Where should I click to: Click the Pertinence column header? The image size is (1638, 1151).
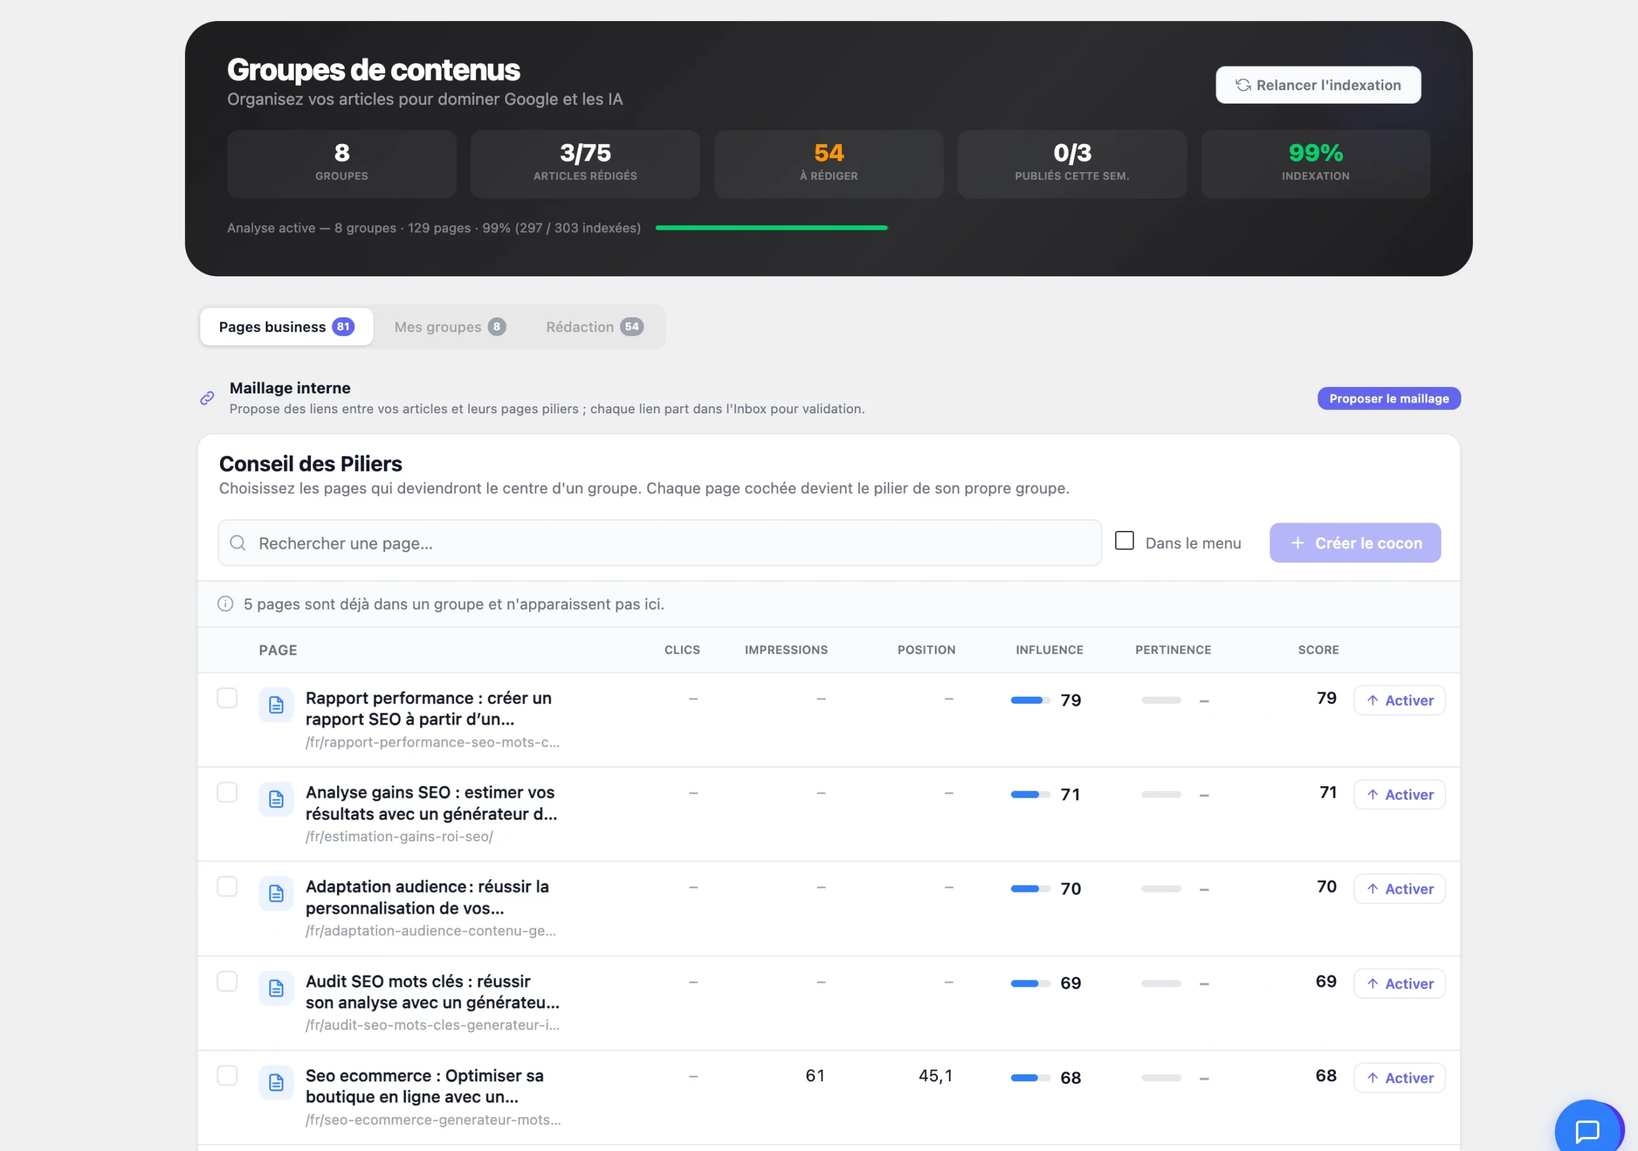point(1173,649)
